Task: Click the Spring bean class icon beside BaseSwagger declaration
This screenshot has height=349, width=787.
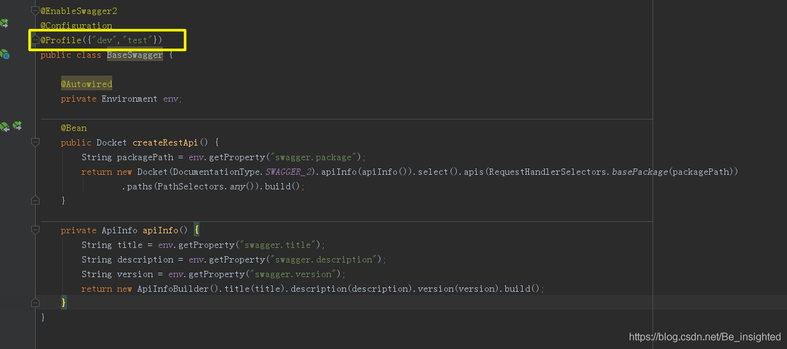Action: (4, 55)
